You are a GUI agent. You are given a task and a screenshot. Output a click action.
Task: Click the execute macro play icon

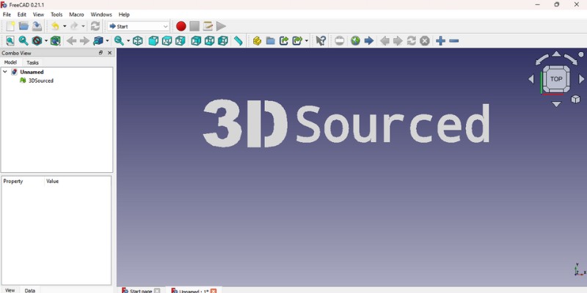(x=222, y=26)
